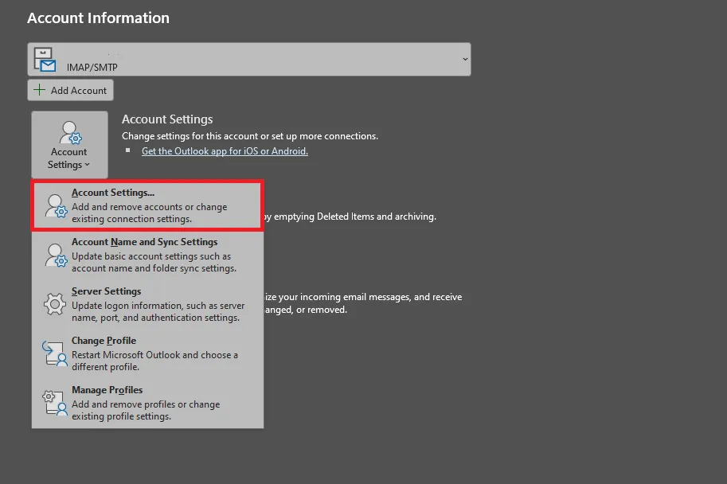This screenshot has width=727, height=484.
Task: Open the IMAP/SMTP account combo box
Action: pos(248,60)
